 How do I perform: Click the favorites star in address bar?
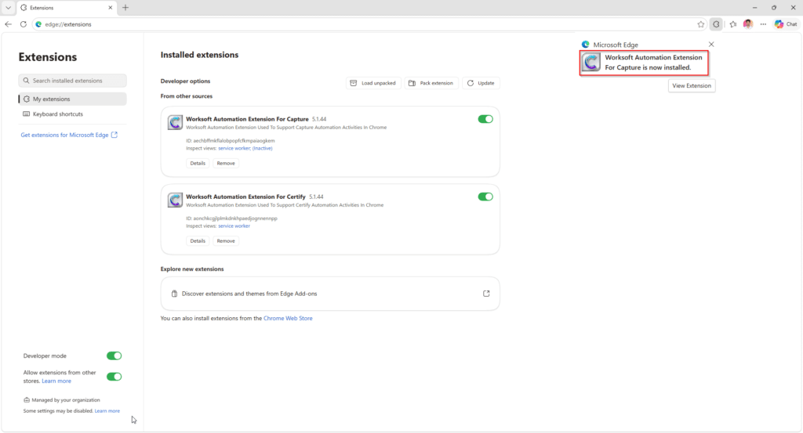point(700,24)
